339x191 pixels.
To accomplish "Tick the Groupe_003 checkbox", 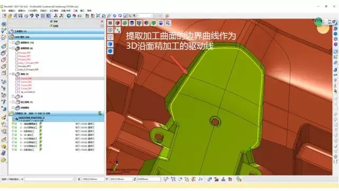I will (16, 66).
